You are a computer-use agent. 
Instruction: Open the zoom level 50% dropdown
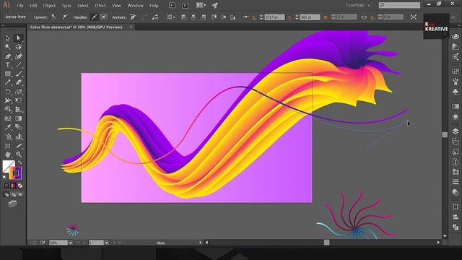pos(71,243)
